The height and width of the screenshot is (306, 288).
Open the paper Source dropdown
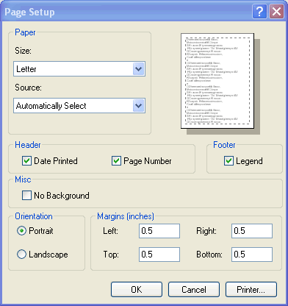pyautogui.click(x=79, y=106)
